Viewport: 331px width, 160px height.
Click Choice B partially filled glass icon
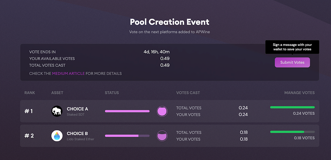(162, 136)
